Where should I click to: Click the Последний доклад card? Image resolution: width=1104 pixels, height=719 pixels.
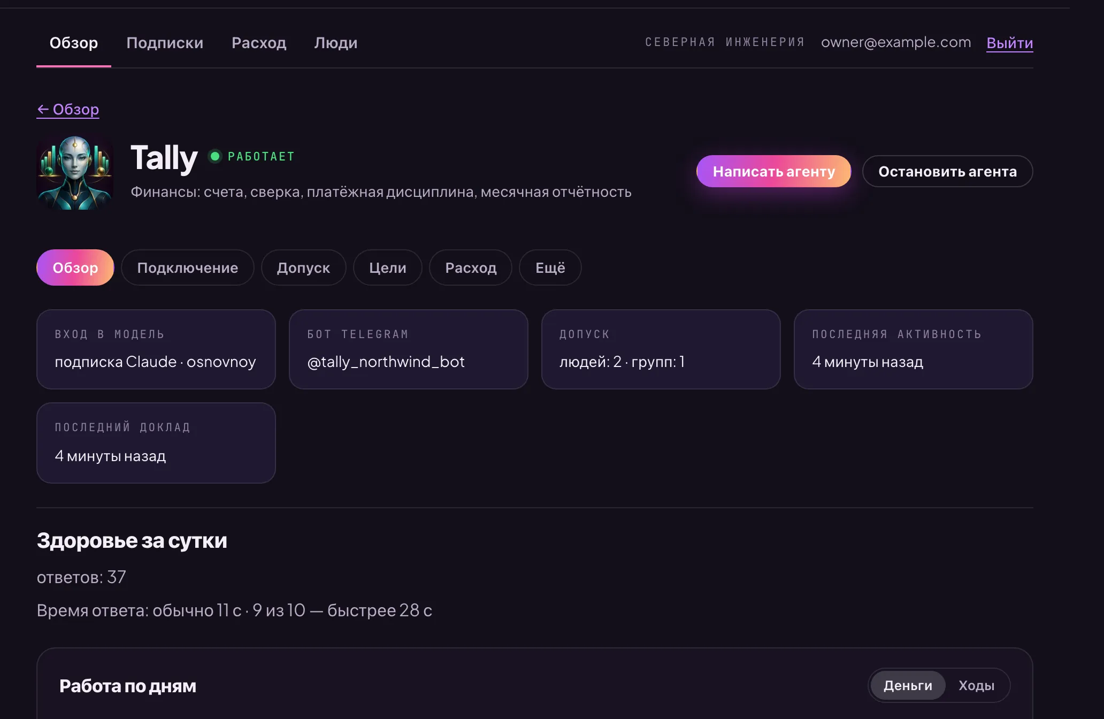coord(156,443)
